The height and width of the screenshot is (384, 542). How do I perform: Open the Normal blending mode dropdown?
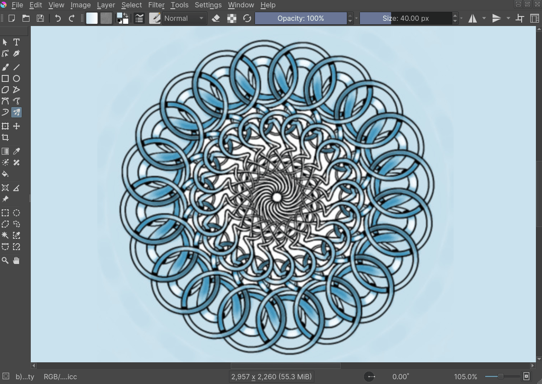tap(184, 18)
